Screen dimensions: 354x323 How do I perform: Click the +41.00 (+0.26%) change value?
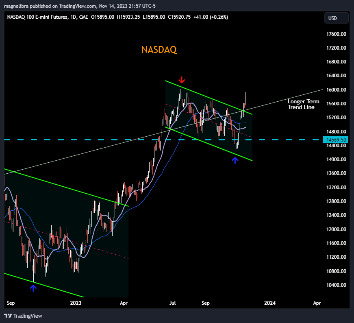pos(211,17)
